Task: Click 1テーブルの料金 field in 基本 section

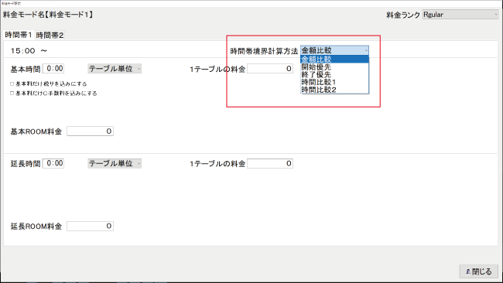Action: [270, 69]
